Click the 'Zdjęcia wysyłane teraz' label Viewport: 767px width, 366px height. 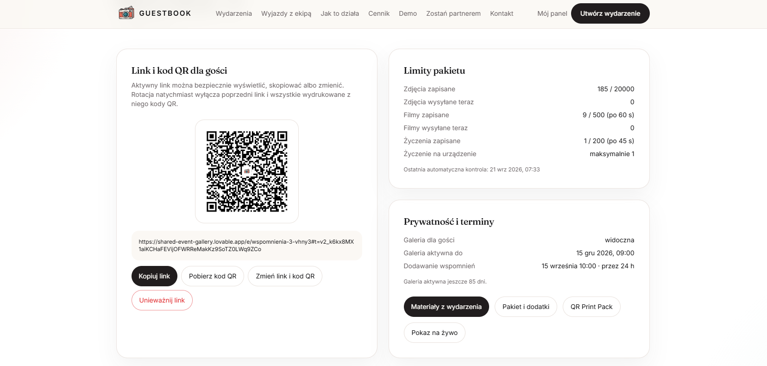click(x=439, y=102)
